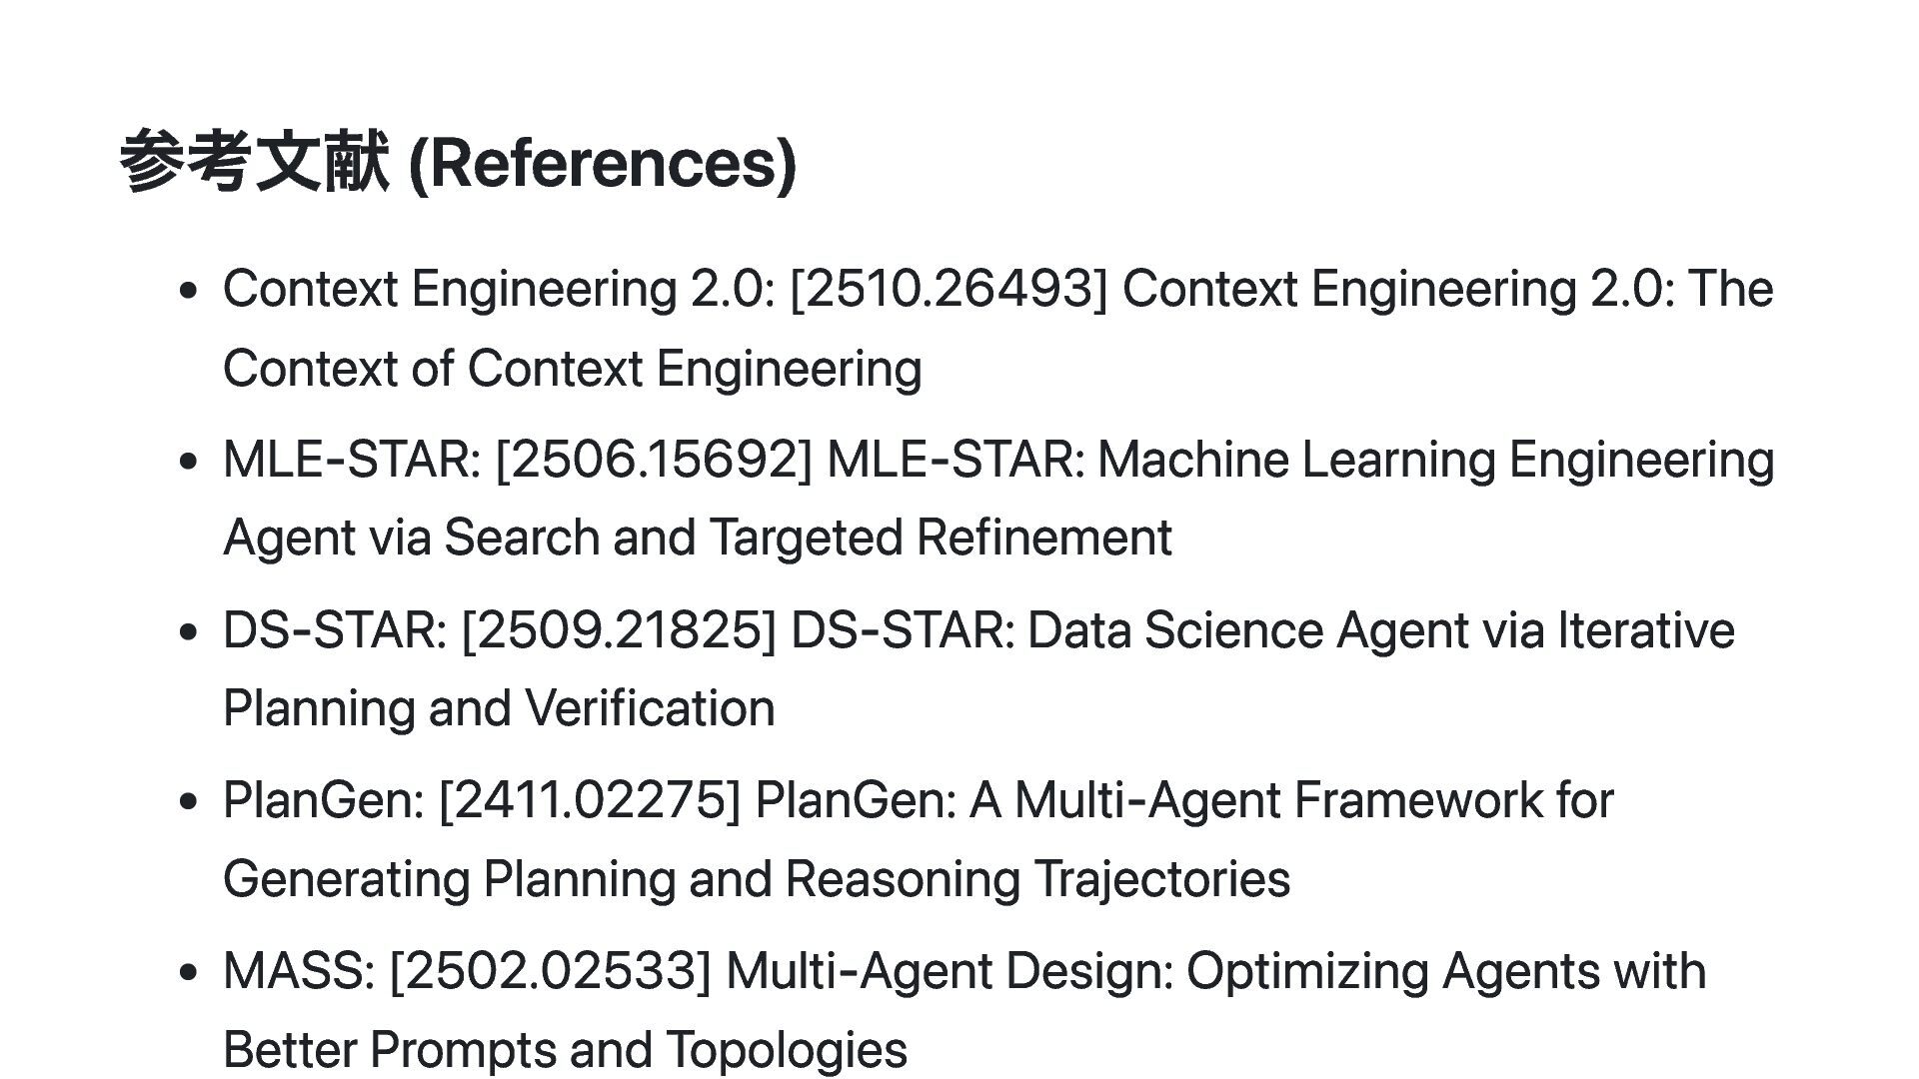Click 'Better Prompts and Topologies' line
The image size is (1919, 1079).
tap(565, 1050)
